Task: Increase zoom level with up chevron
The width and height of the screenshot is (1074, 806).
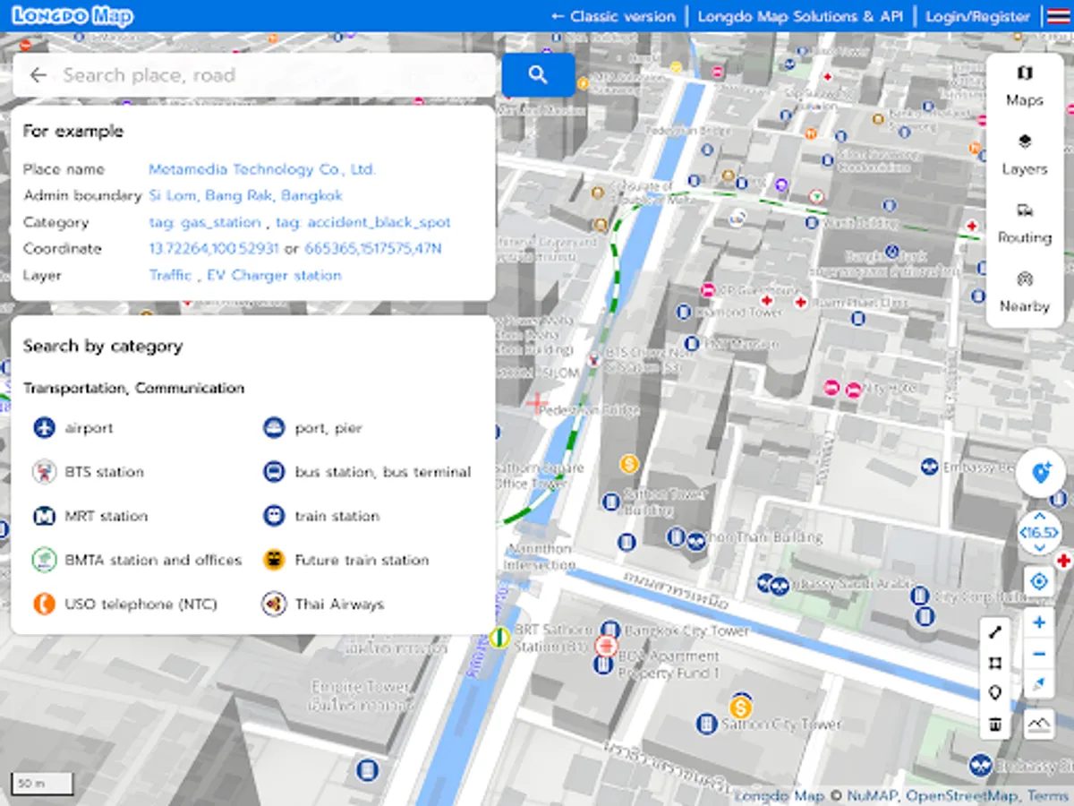Action: click(x=1039, y=516)
